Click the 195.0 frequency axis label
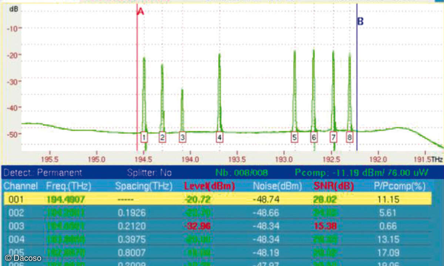The height and width of the screenshot is (266, 444). pos(97,160)
